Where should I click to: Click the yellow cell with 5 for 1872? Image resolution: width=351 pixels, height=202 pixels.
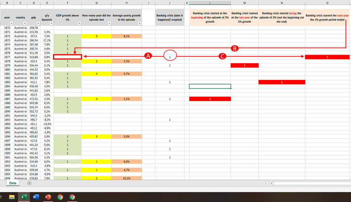click(x=97, y=36)
